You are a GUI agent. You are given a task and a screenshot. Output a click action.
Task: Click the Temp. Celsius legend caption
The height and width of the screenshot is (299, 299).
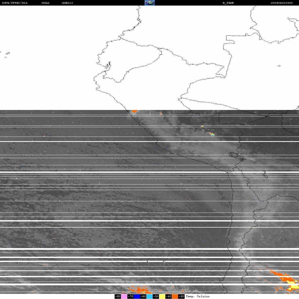tap(198, 296)
